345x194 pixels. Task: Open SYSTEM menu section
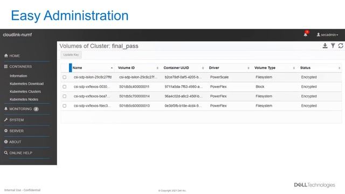(17, 120)
